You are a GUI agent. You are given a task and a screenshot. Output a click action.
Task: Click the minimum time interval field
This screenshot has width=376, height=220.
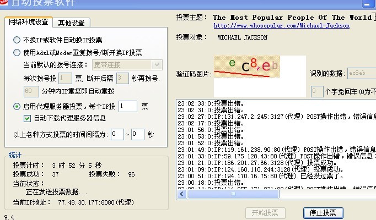tap(117, 134)
